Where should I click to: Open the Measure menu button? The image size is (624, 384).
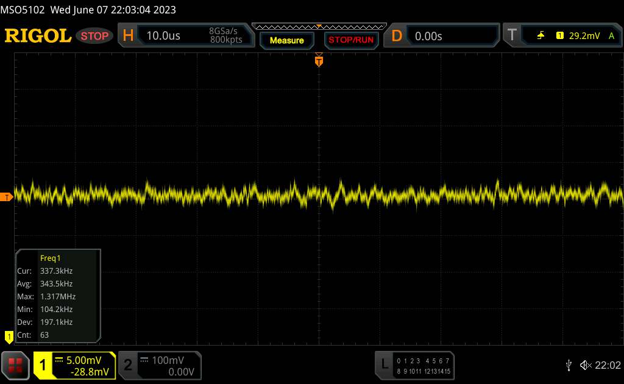pyautogui.click(x=286, y=40)
